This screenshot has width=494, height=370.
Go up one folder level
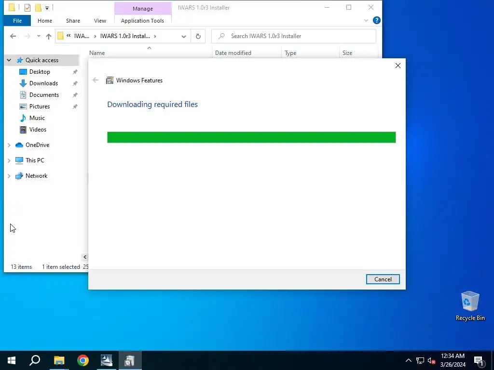(49, 36)
